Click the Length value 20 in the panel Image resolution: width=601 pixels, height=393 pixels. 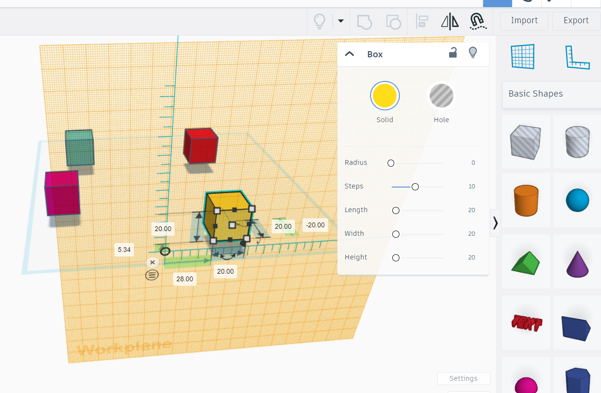(x=472, y=210)
